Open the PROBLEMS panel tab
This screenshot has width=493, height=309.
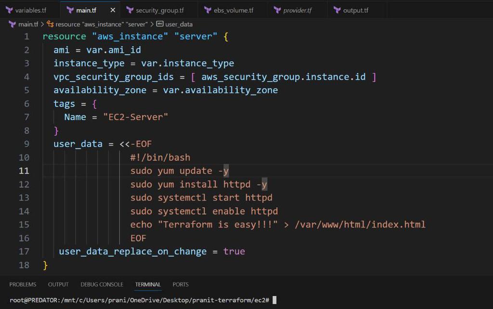pyautogui.click(x=23, y=284)
